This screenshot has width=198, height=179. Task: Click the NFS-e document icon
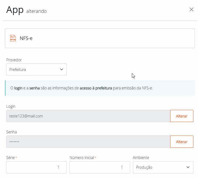coord(13,38)
